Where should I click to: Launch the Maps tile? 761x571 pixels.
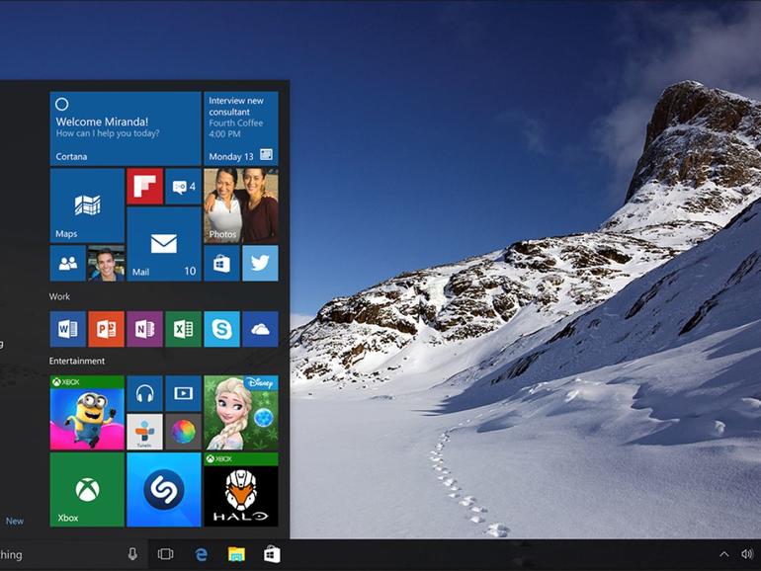(x=87, y=205)
